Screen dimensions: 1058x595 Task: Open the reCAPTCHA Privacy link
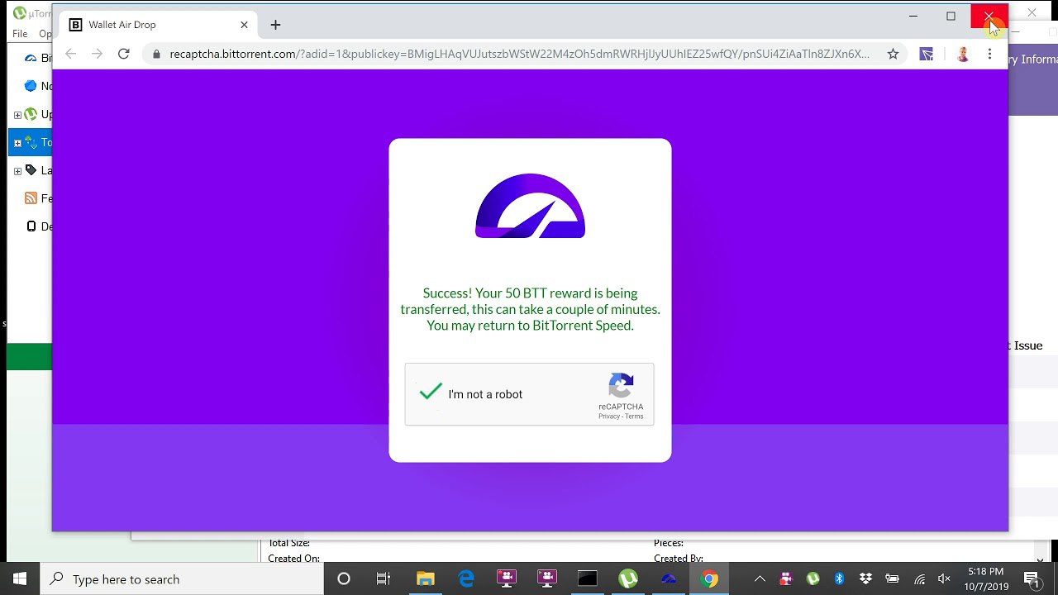609,416
